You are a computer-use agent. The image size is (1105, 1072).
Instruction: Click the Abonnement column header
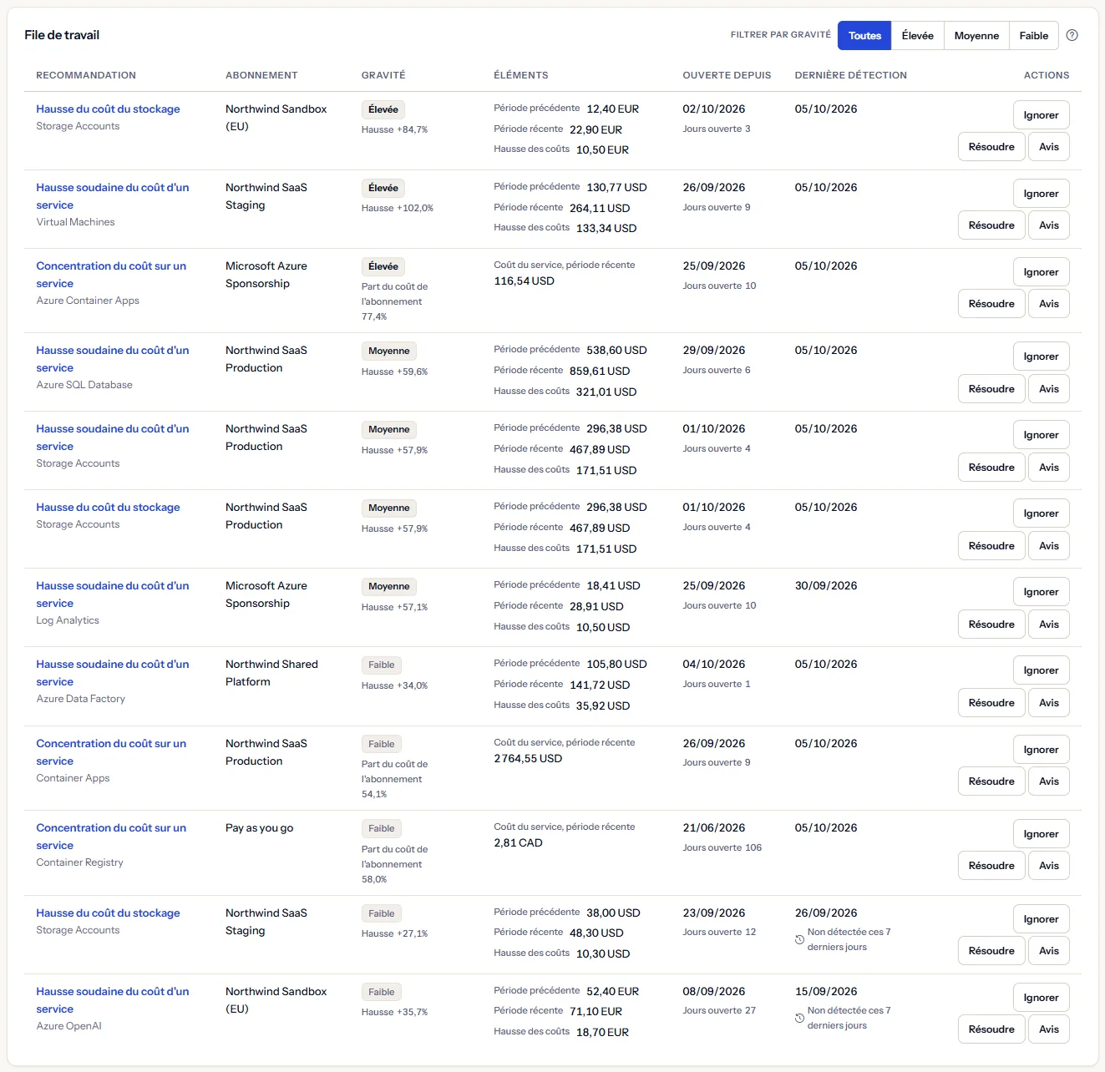click(x=261, y=75)
